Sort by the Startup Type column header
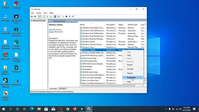The image size is (199, 112). [133, 25]
